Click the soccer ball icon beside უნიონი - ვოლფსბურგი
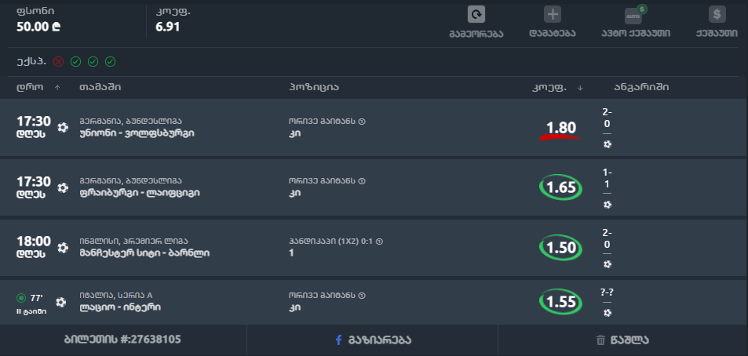The image size is (748, 356). click(x=64, y=127)
